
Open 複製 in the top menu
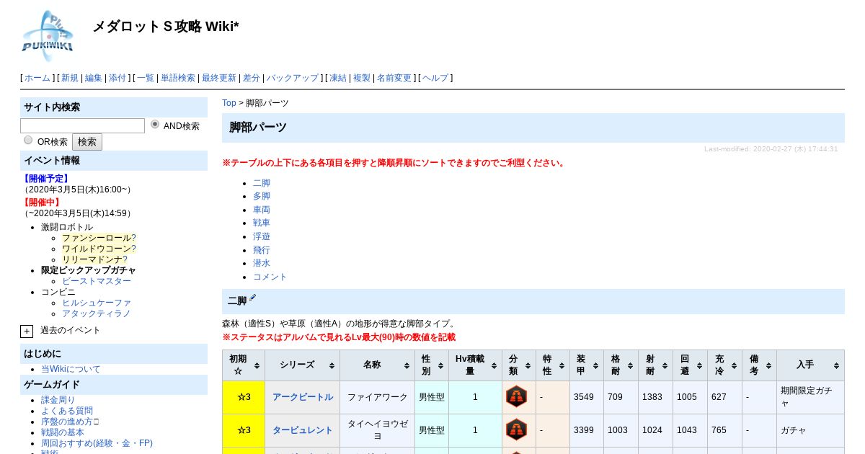coord(362,78)
